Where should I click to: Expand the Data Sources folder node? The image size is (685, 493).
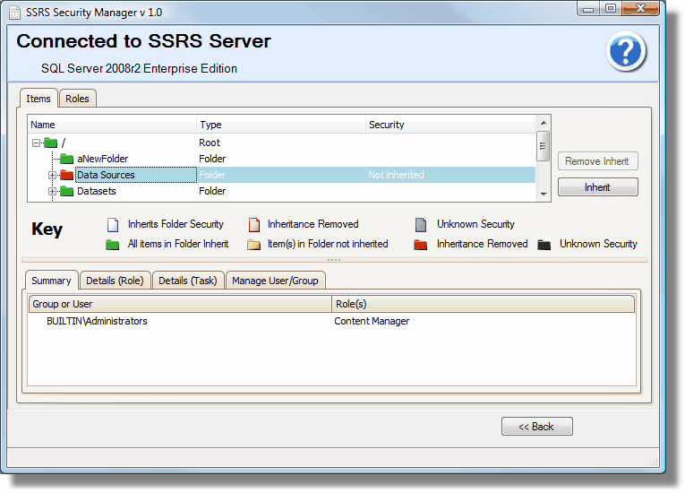point(52,175)
